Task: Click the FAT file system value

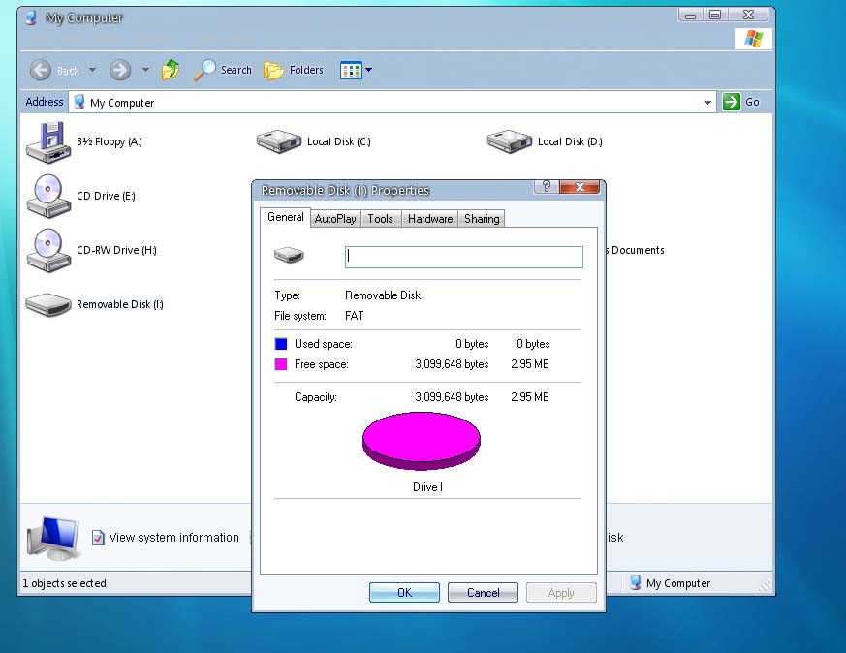Action: pyautogui.click(x=355, y=316)
